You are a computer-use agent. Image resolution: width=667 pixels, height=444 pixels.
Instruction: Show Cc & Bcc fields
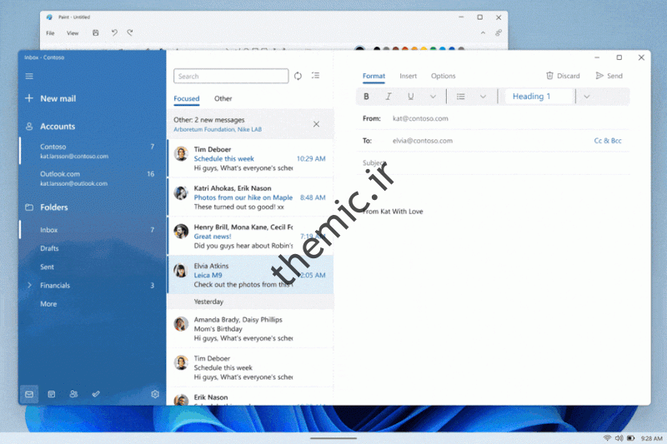608,141
